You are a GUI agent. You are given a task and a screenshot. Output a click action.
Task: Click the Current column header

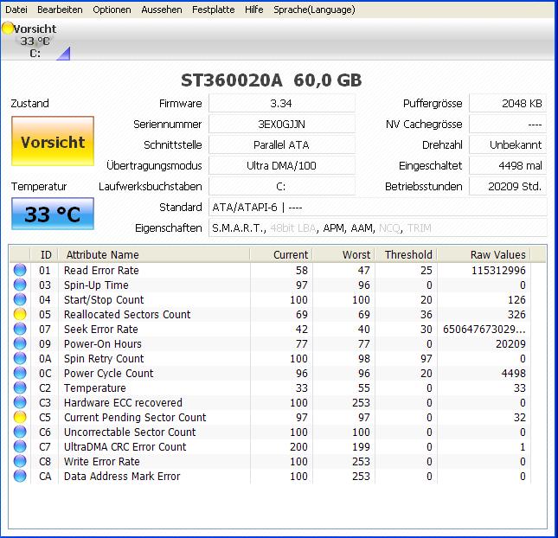[281, 255]
